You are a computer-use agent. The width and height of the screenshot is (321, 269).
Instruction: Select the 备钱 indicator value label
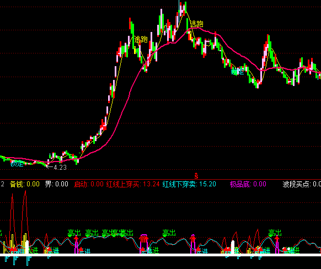tap(25, 184)
